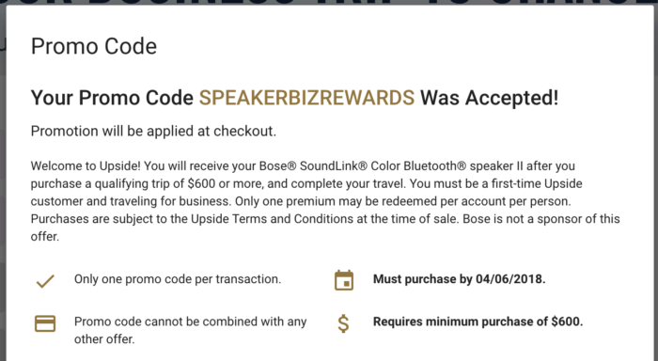Click the "Was Accepted!" heading text

[490, 98]
